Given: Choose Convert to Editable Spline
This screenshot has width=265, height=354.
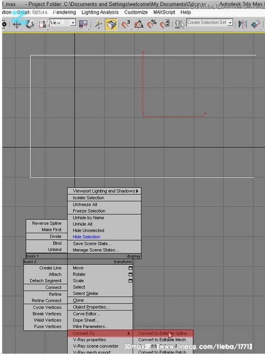Looking at the screenshot, I should coord(162,333).
